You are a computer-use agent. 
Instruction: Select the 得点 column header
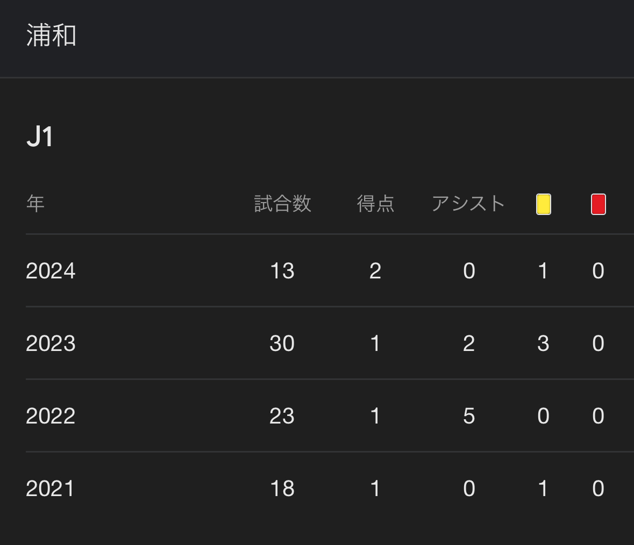[x=375, y=203]
